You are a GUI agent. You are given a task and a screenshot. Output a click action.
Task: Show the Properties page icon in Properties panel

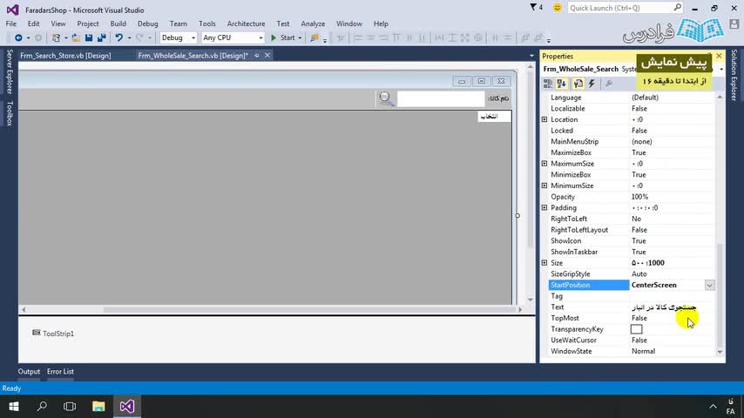tap(578, 84)
